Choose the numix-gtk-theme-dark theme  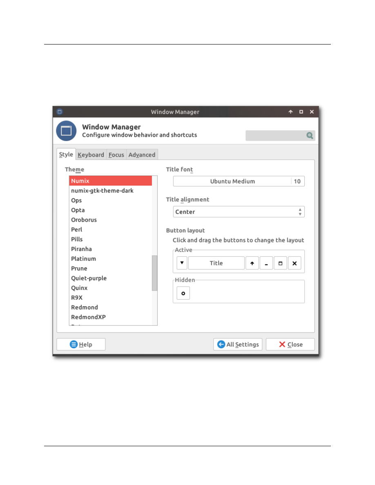click(102, 191)
